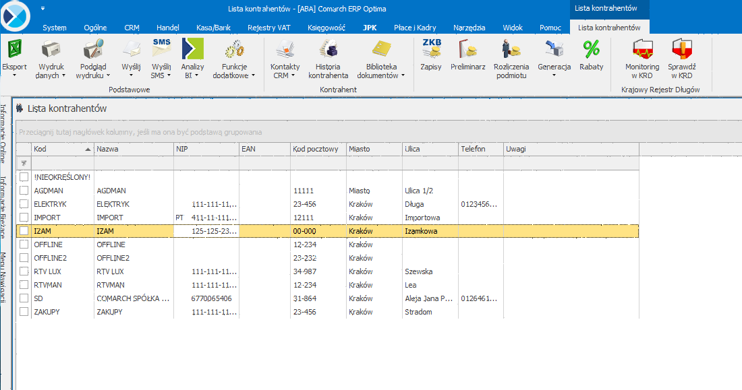Click Sprawdź w KRD icon
The width and height of the screenshot is (742, 390).
681,50
